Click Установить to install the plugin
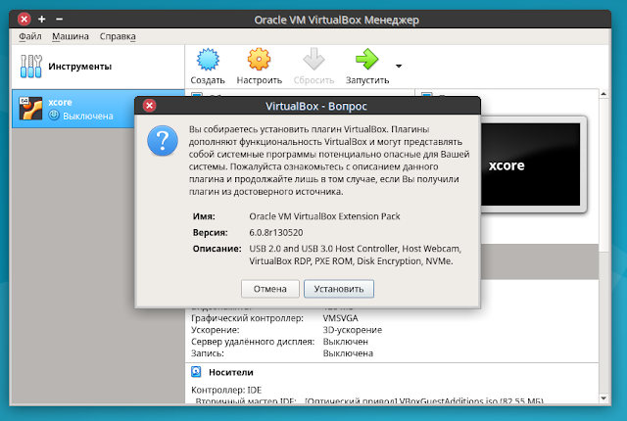Screen dimensions: 627x421 point(339,289)
